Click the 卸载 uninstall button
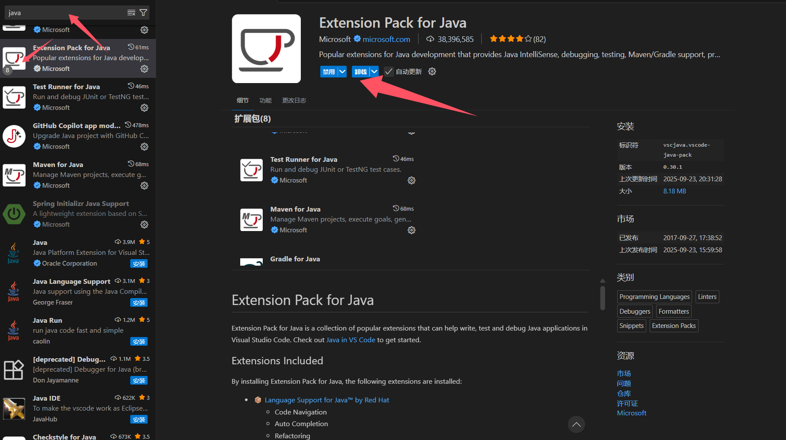786x440 pixels. (x=360, y=72)
